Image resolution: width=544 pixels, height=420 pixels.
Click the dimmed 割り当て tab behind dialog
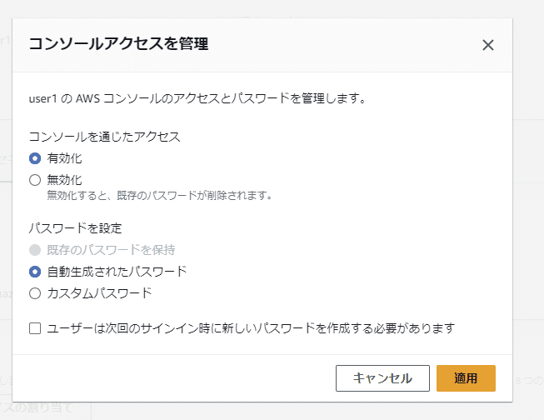tap(37, 407)
